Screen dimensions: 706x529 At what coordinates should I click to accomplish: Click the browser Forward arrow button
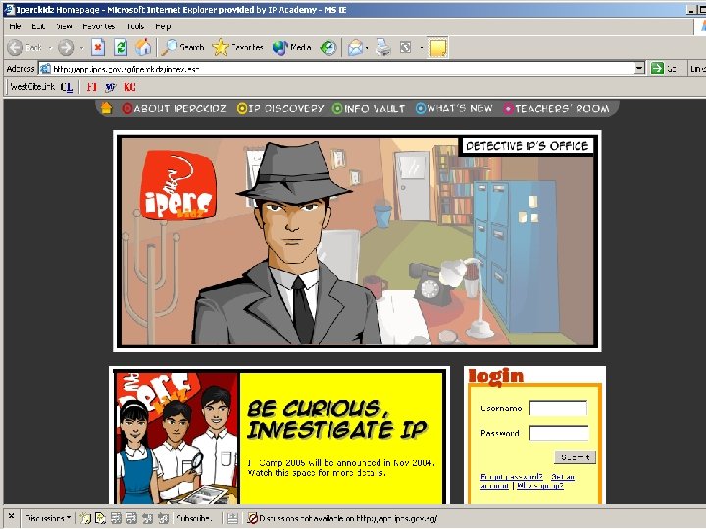point(66,47)
